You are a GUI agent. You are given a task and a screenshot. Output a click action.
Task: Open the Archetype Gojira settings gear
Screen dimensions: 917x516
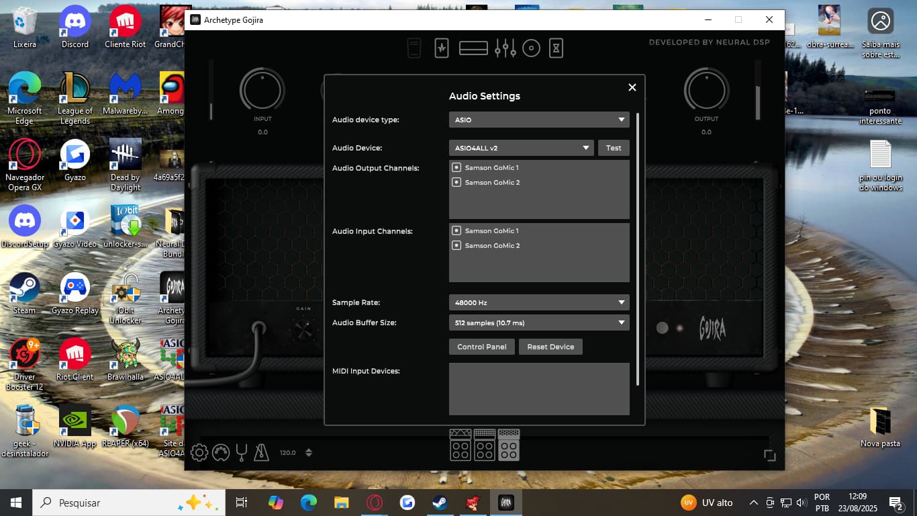[x=199, y=453]
